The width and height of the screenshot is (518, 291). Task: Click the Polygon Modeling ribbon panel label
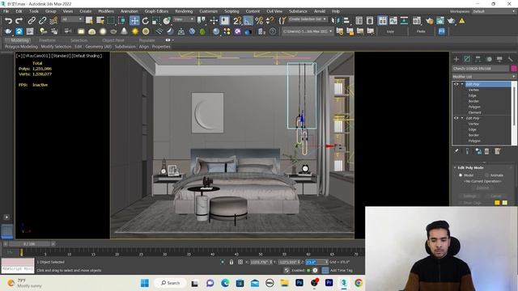coord(21,47)
